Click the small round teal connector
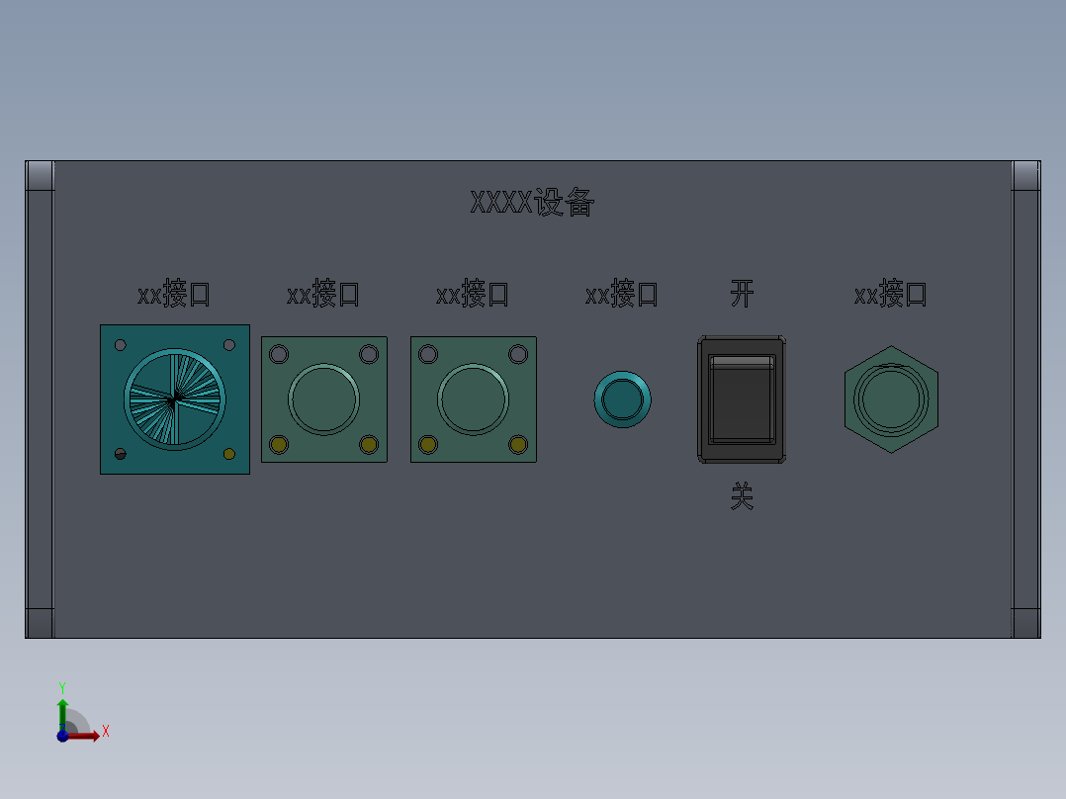The image size is (1066, 799). point(622,399)
